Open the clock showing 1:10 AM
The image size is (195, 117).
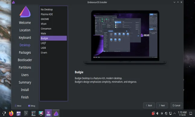(x=182, y=113)
